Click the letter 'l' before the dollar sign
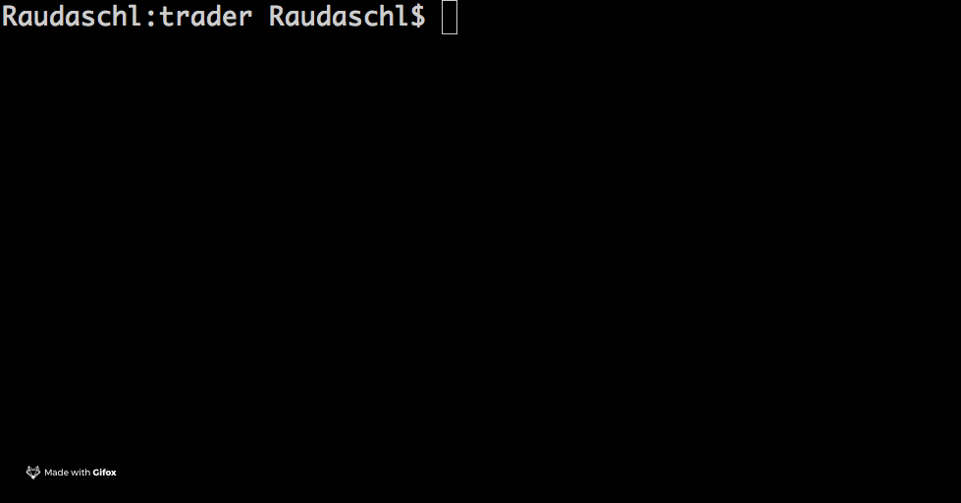 tap(401, 16)
